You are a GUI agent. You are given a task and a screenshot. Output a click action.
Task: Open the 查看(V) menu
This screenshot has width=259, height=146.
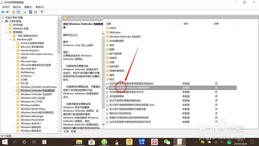28,7
